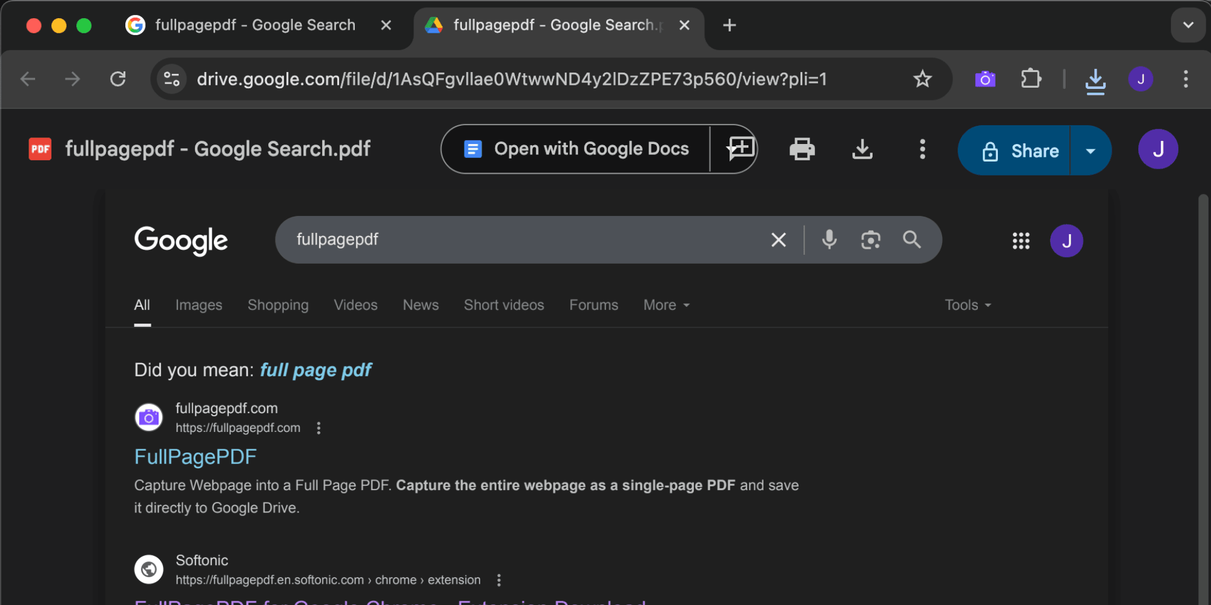Bookmark this page with the star icon
The height and width of the screenshot is (605, 1211).
922,79
